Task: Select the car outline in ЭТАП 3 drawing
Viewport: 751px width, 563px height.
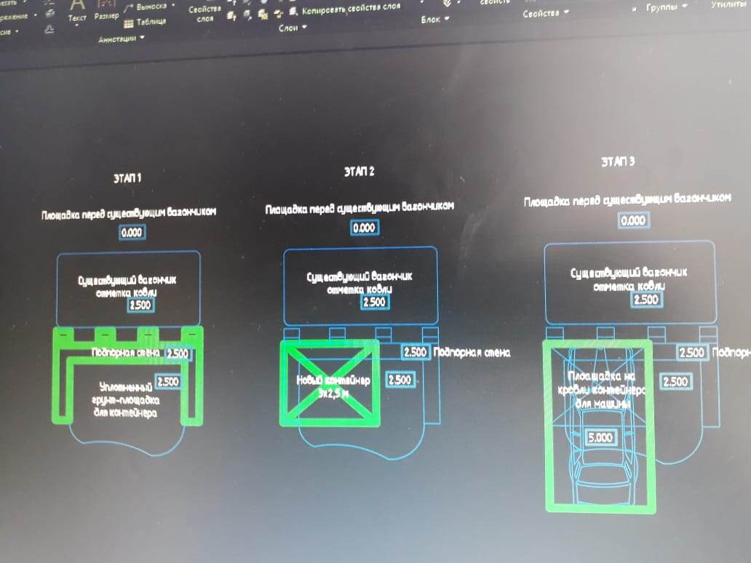Action: (602, 426)
